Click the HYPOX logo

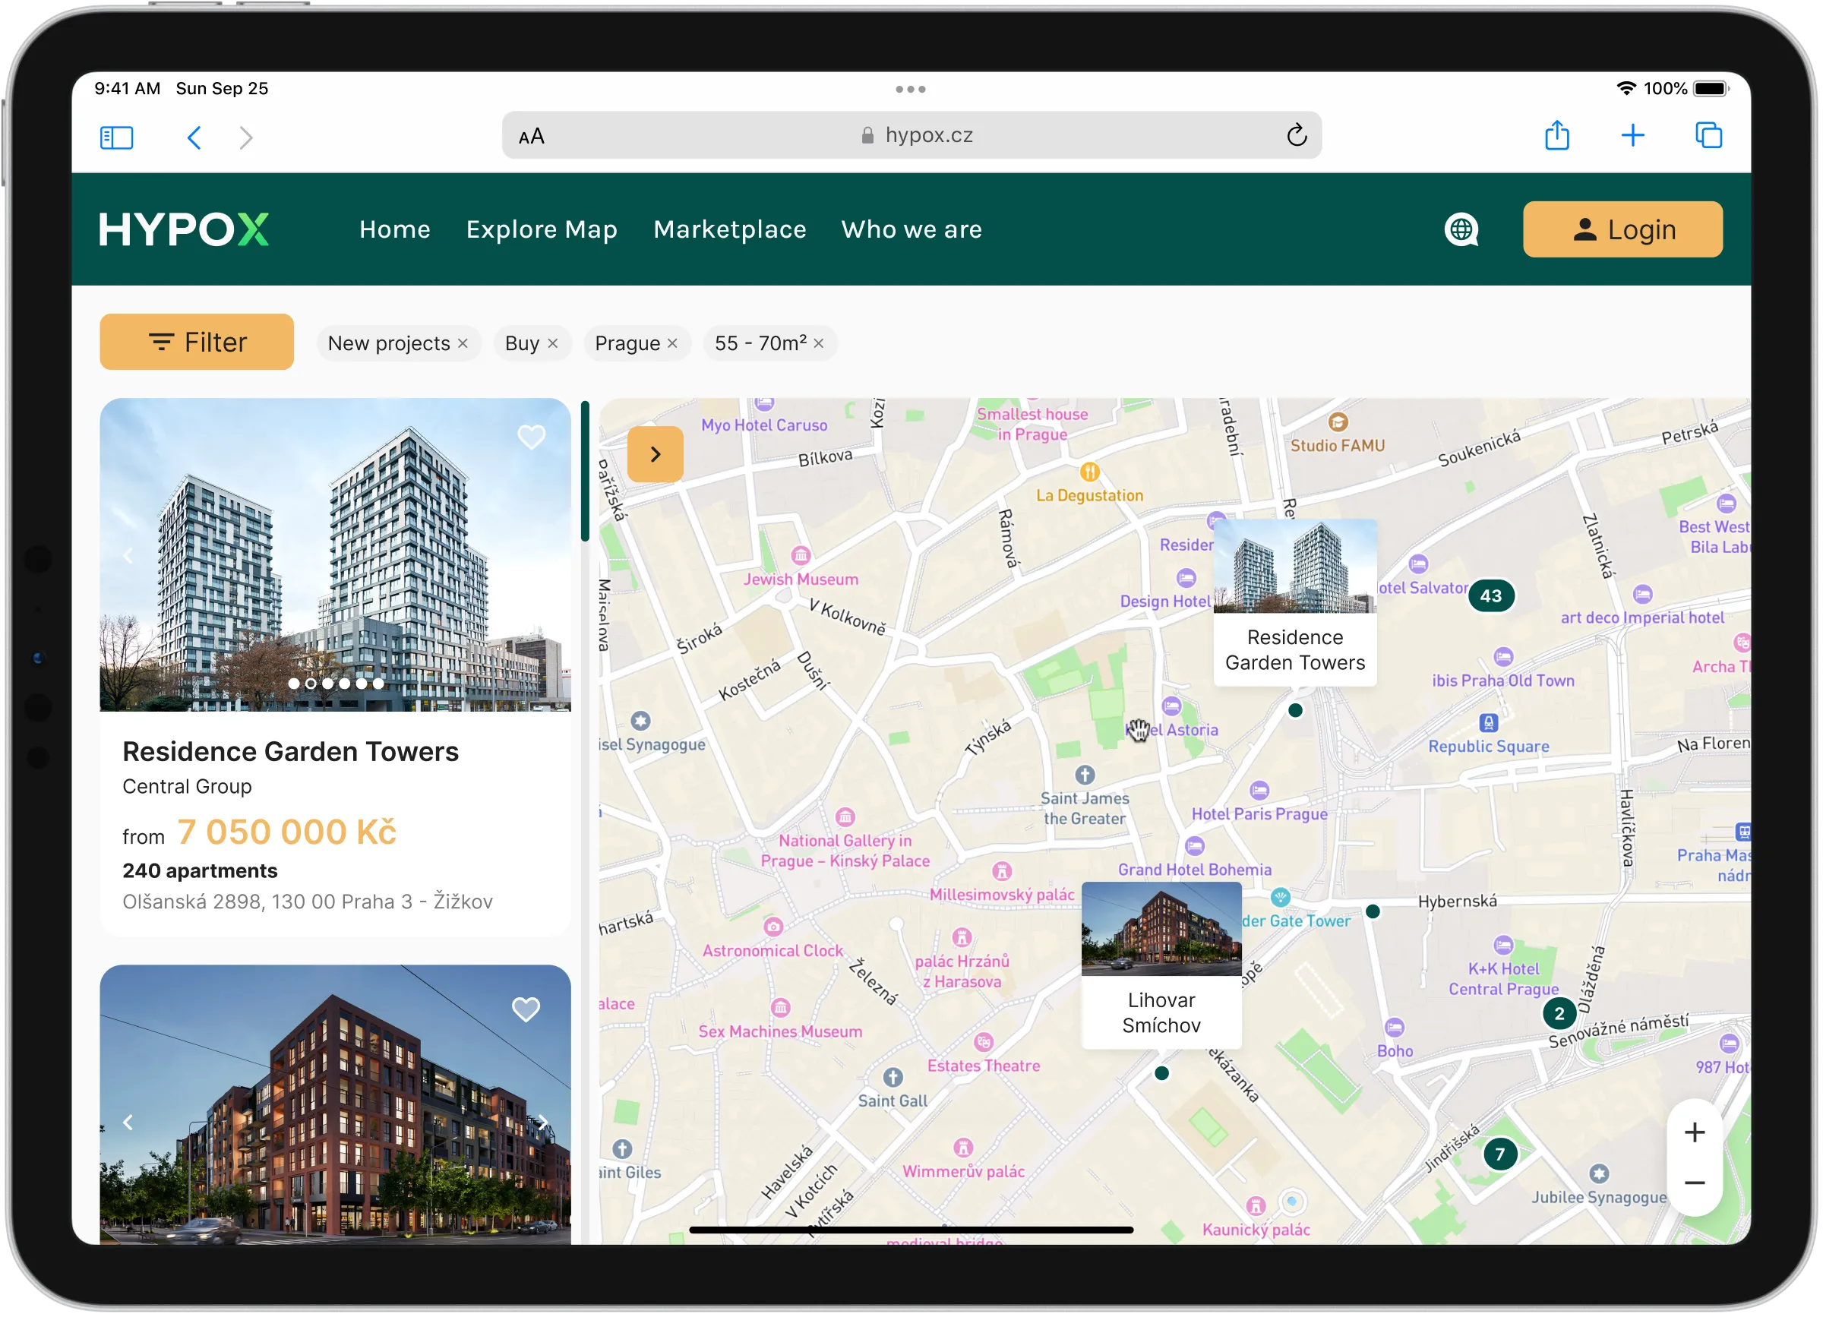184,230
